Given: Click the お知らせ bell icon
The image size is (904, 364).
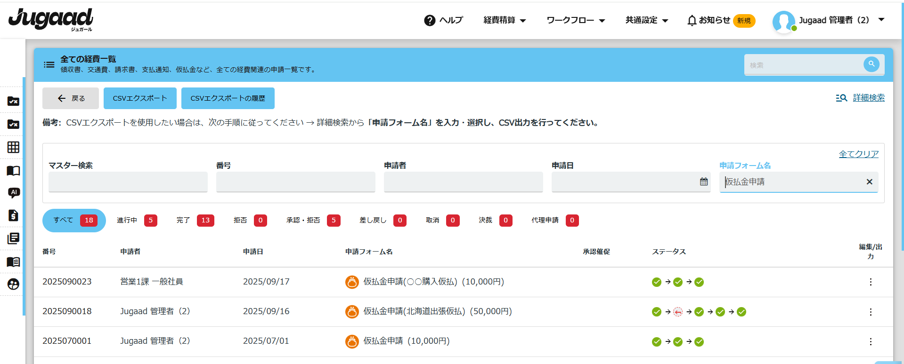Looking at the screenshot, I should point(692,20).
